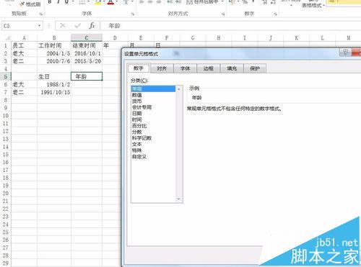
Task: Open the font (字体) group dialog launcher
Action: [133, 14]
